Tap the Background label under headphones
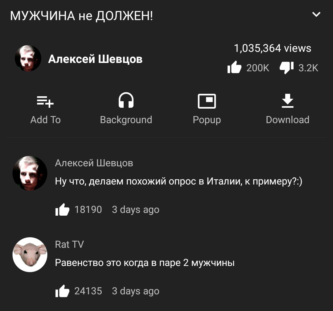 (x=126, y=120)
